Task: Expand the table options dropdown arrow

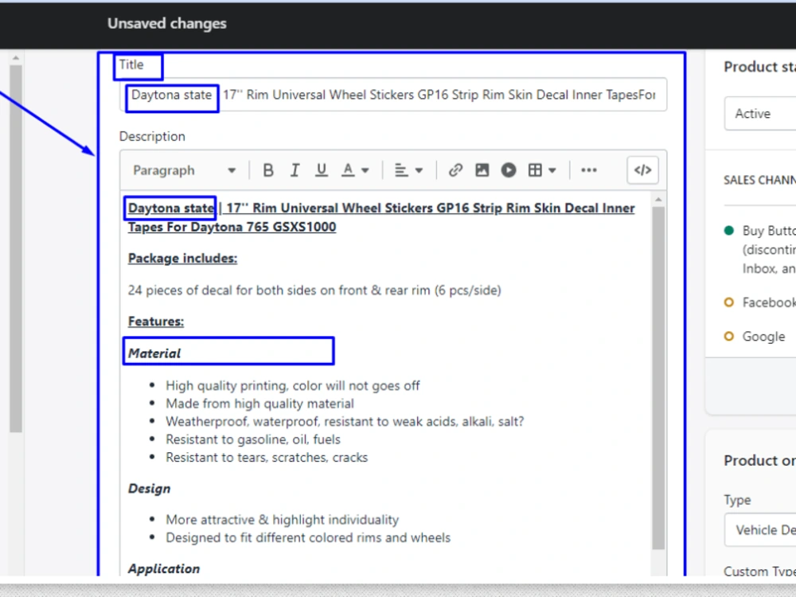Action: click(x=552, y=170)
